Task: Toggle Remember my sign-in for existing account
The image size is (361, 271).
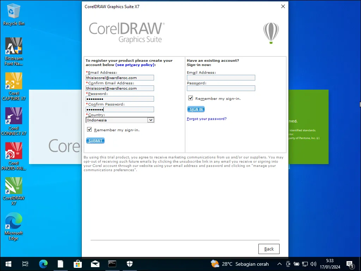Action: pos(191,98)
